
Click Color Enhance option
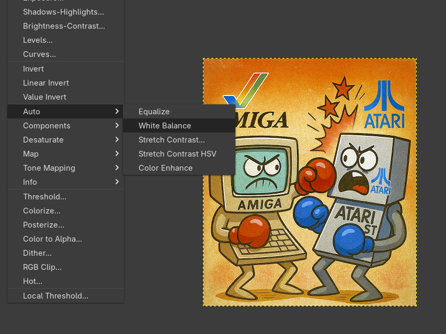(x=165, y=168)
